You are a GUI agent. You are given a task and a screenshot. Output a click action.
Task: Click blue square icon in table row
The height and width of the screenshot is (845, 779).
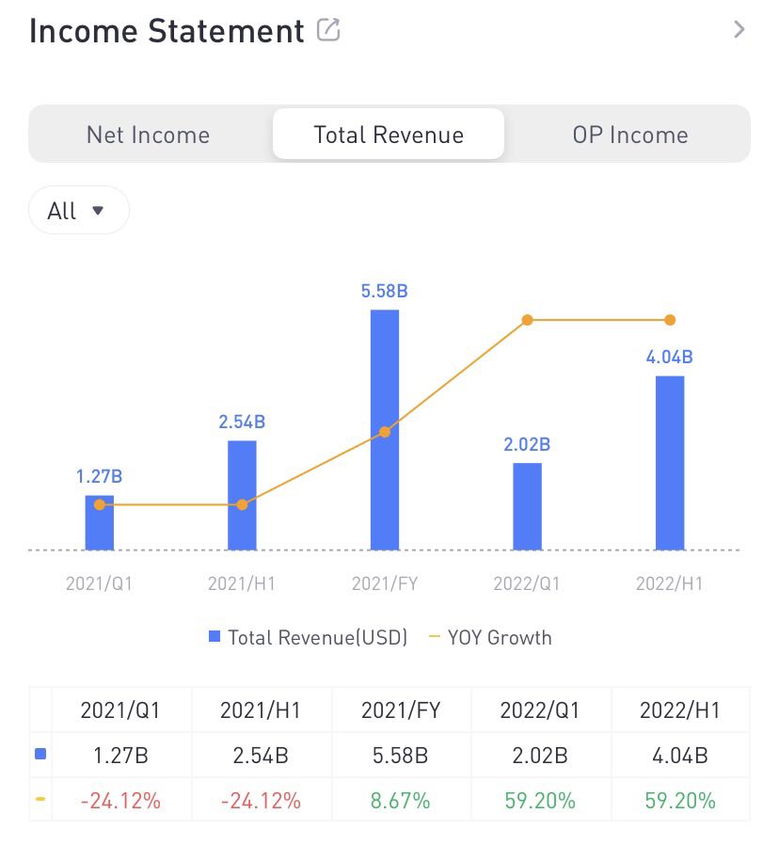pyautogui.click(x=40, y=755)
